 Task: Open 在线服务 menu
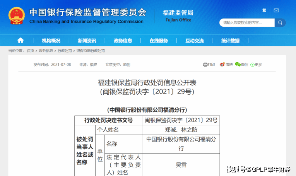(159, 41)
